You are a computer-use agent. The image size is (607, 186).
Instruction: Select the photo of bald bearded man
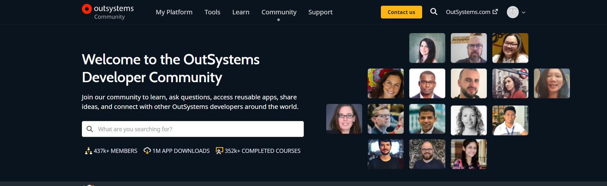pos(468,83)
